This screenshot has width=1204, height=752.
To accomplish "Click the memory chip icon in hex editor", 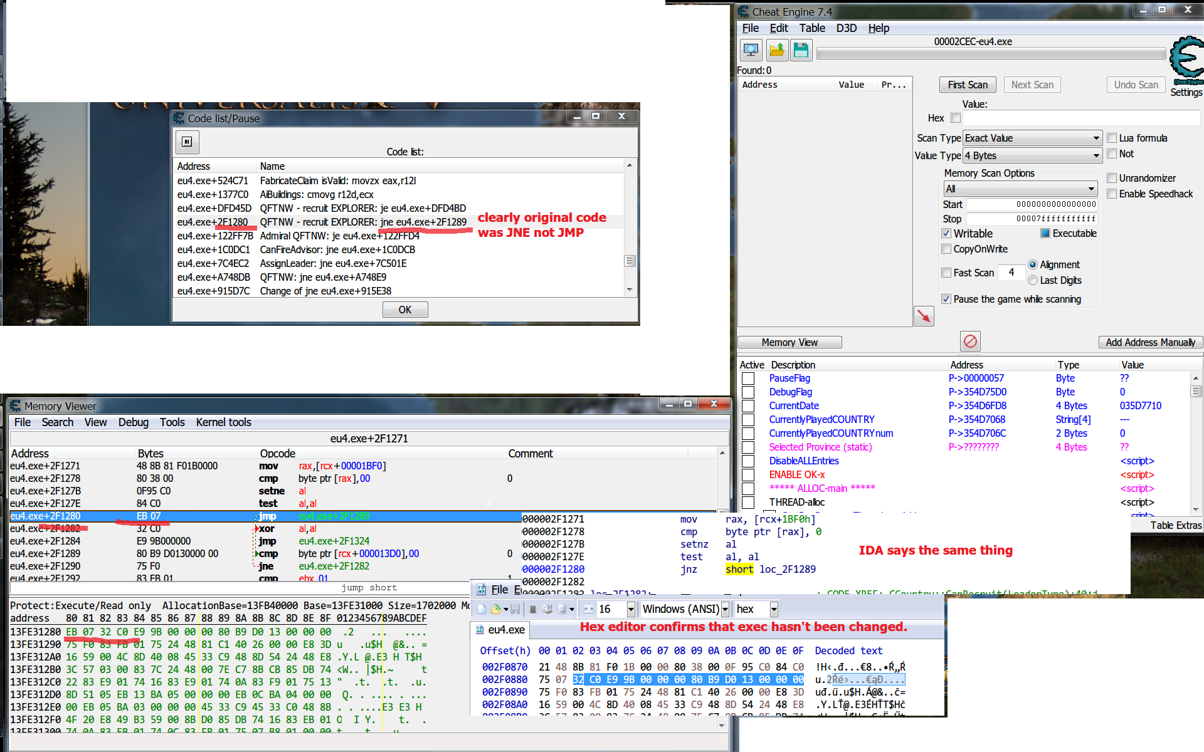I will point(532,609).
